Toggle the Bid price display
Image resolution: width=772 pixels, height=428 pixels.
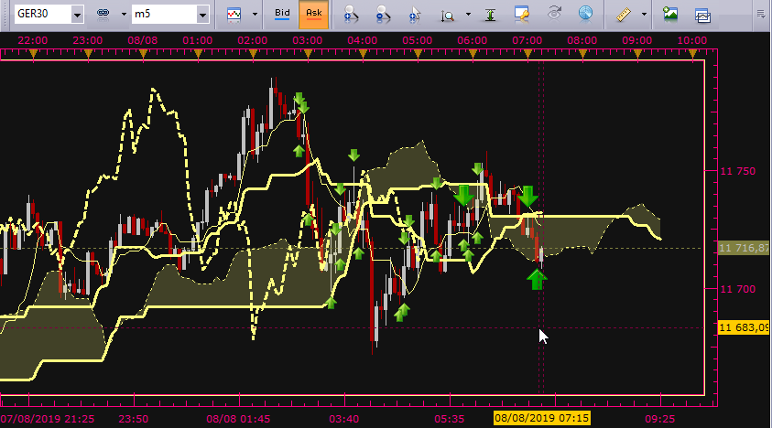282,14
